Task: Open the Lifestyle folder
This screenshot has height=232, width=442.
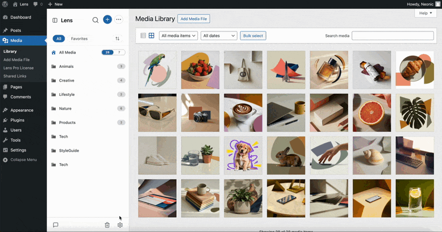Action: [x=88, y=94]
